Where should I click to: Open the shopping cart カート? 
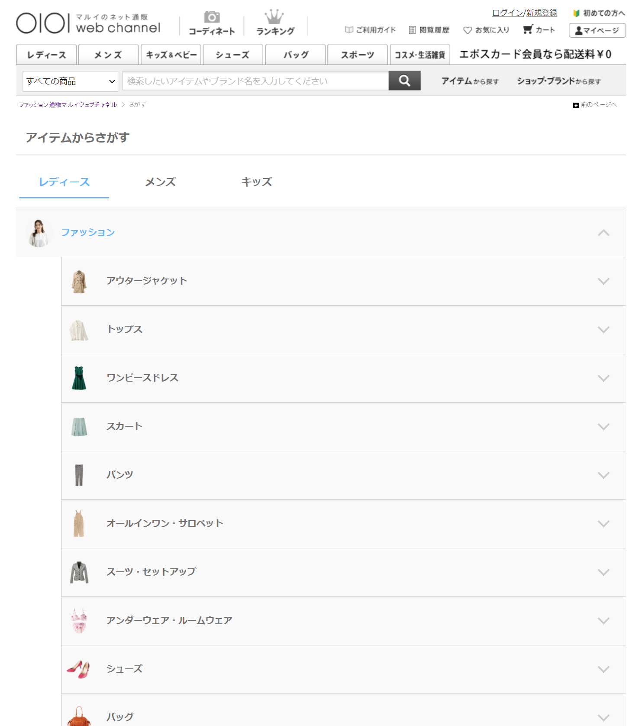tap(539, 30)
